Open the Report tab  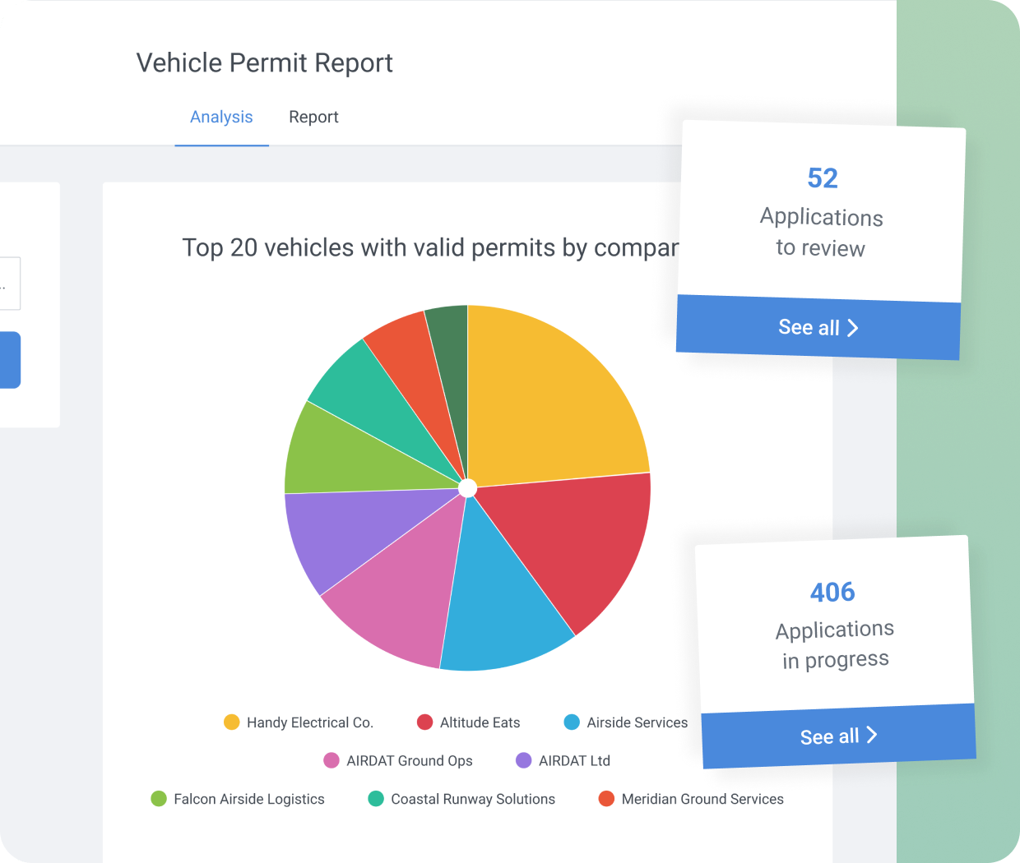[x=313, y=117]
